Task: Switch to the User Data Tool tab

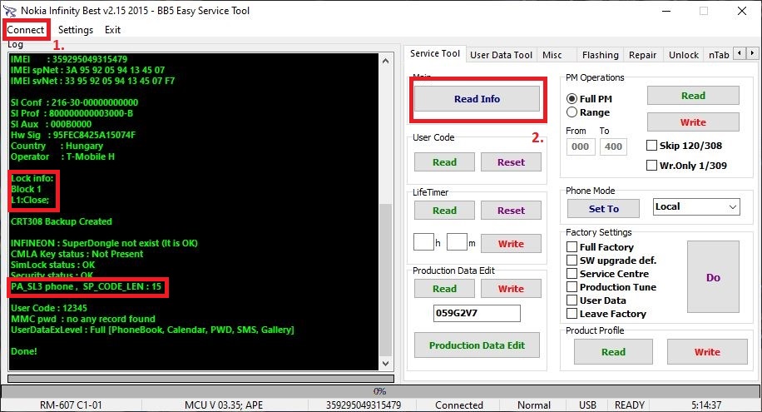Action: point(501,55)
